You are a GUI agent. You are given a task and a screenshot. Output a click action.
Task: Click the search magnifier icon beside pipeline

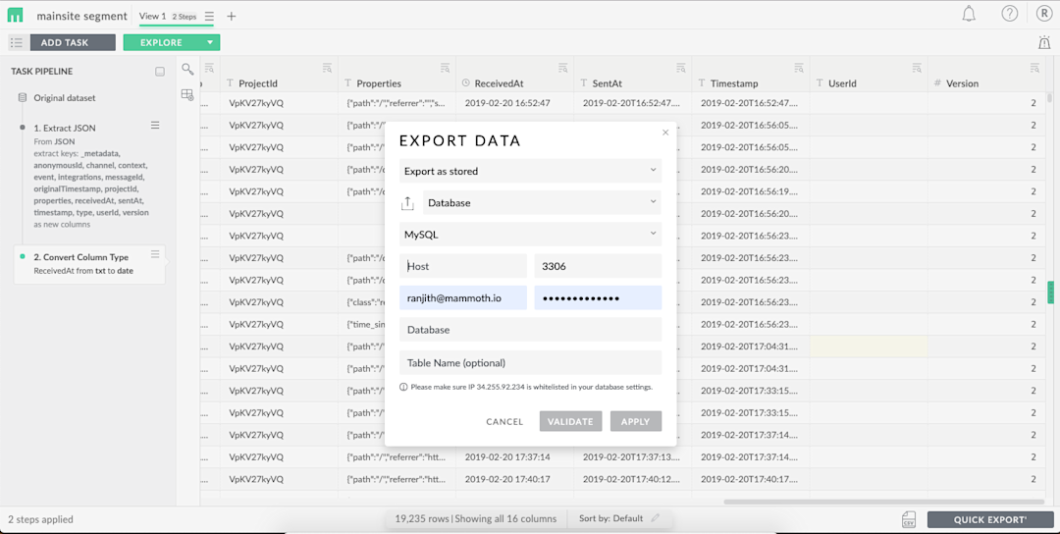coord(187,69)
